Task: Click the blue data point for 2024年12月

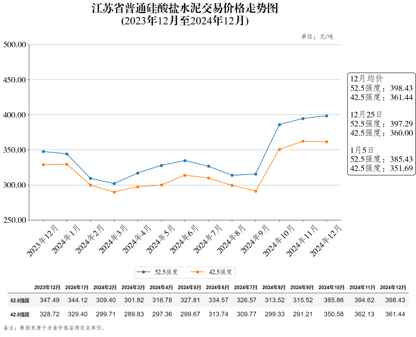Action: pos(327,116)
